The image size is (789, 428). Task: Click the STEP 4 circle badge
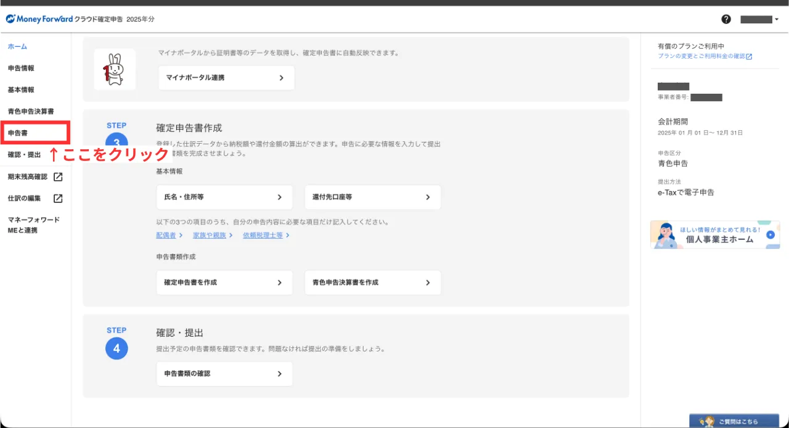click(117, 348)
